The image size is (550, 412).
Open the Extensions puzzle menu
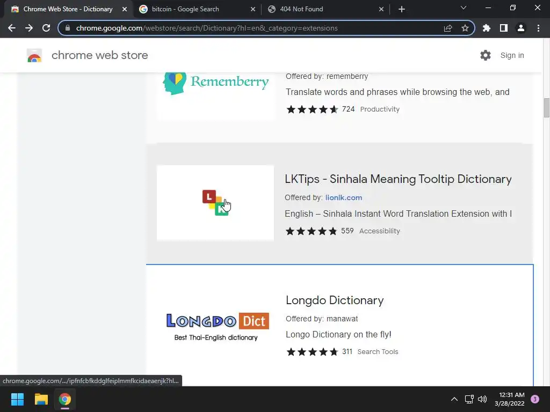tap(487, 28)
